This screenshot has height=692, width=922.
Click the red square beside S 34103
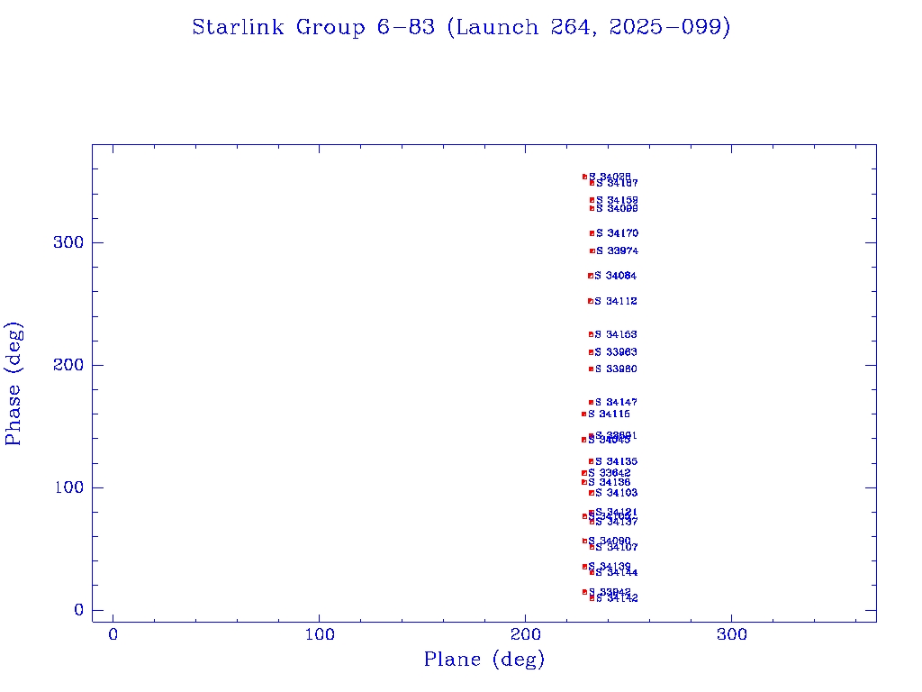pyautogui.click(x=591, y=493)
